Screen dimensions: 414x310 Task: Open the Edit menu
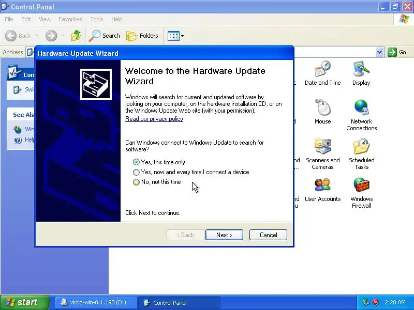click(x=26, y=19)
